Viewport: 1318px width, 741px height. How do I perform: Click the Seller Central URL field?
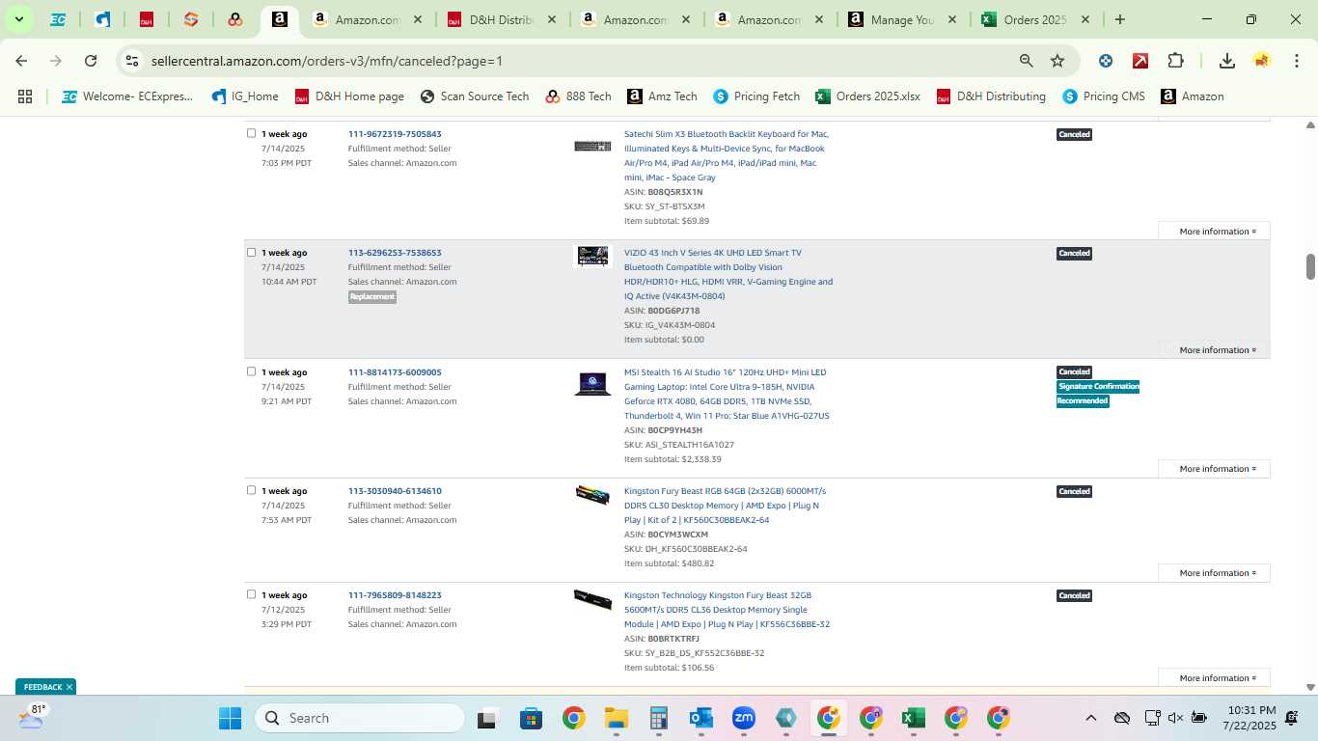pyautogui.click(x=579, y=61)
